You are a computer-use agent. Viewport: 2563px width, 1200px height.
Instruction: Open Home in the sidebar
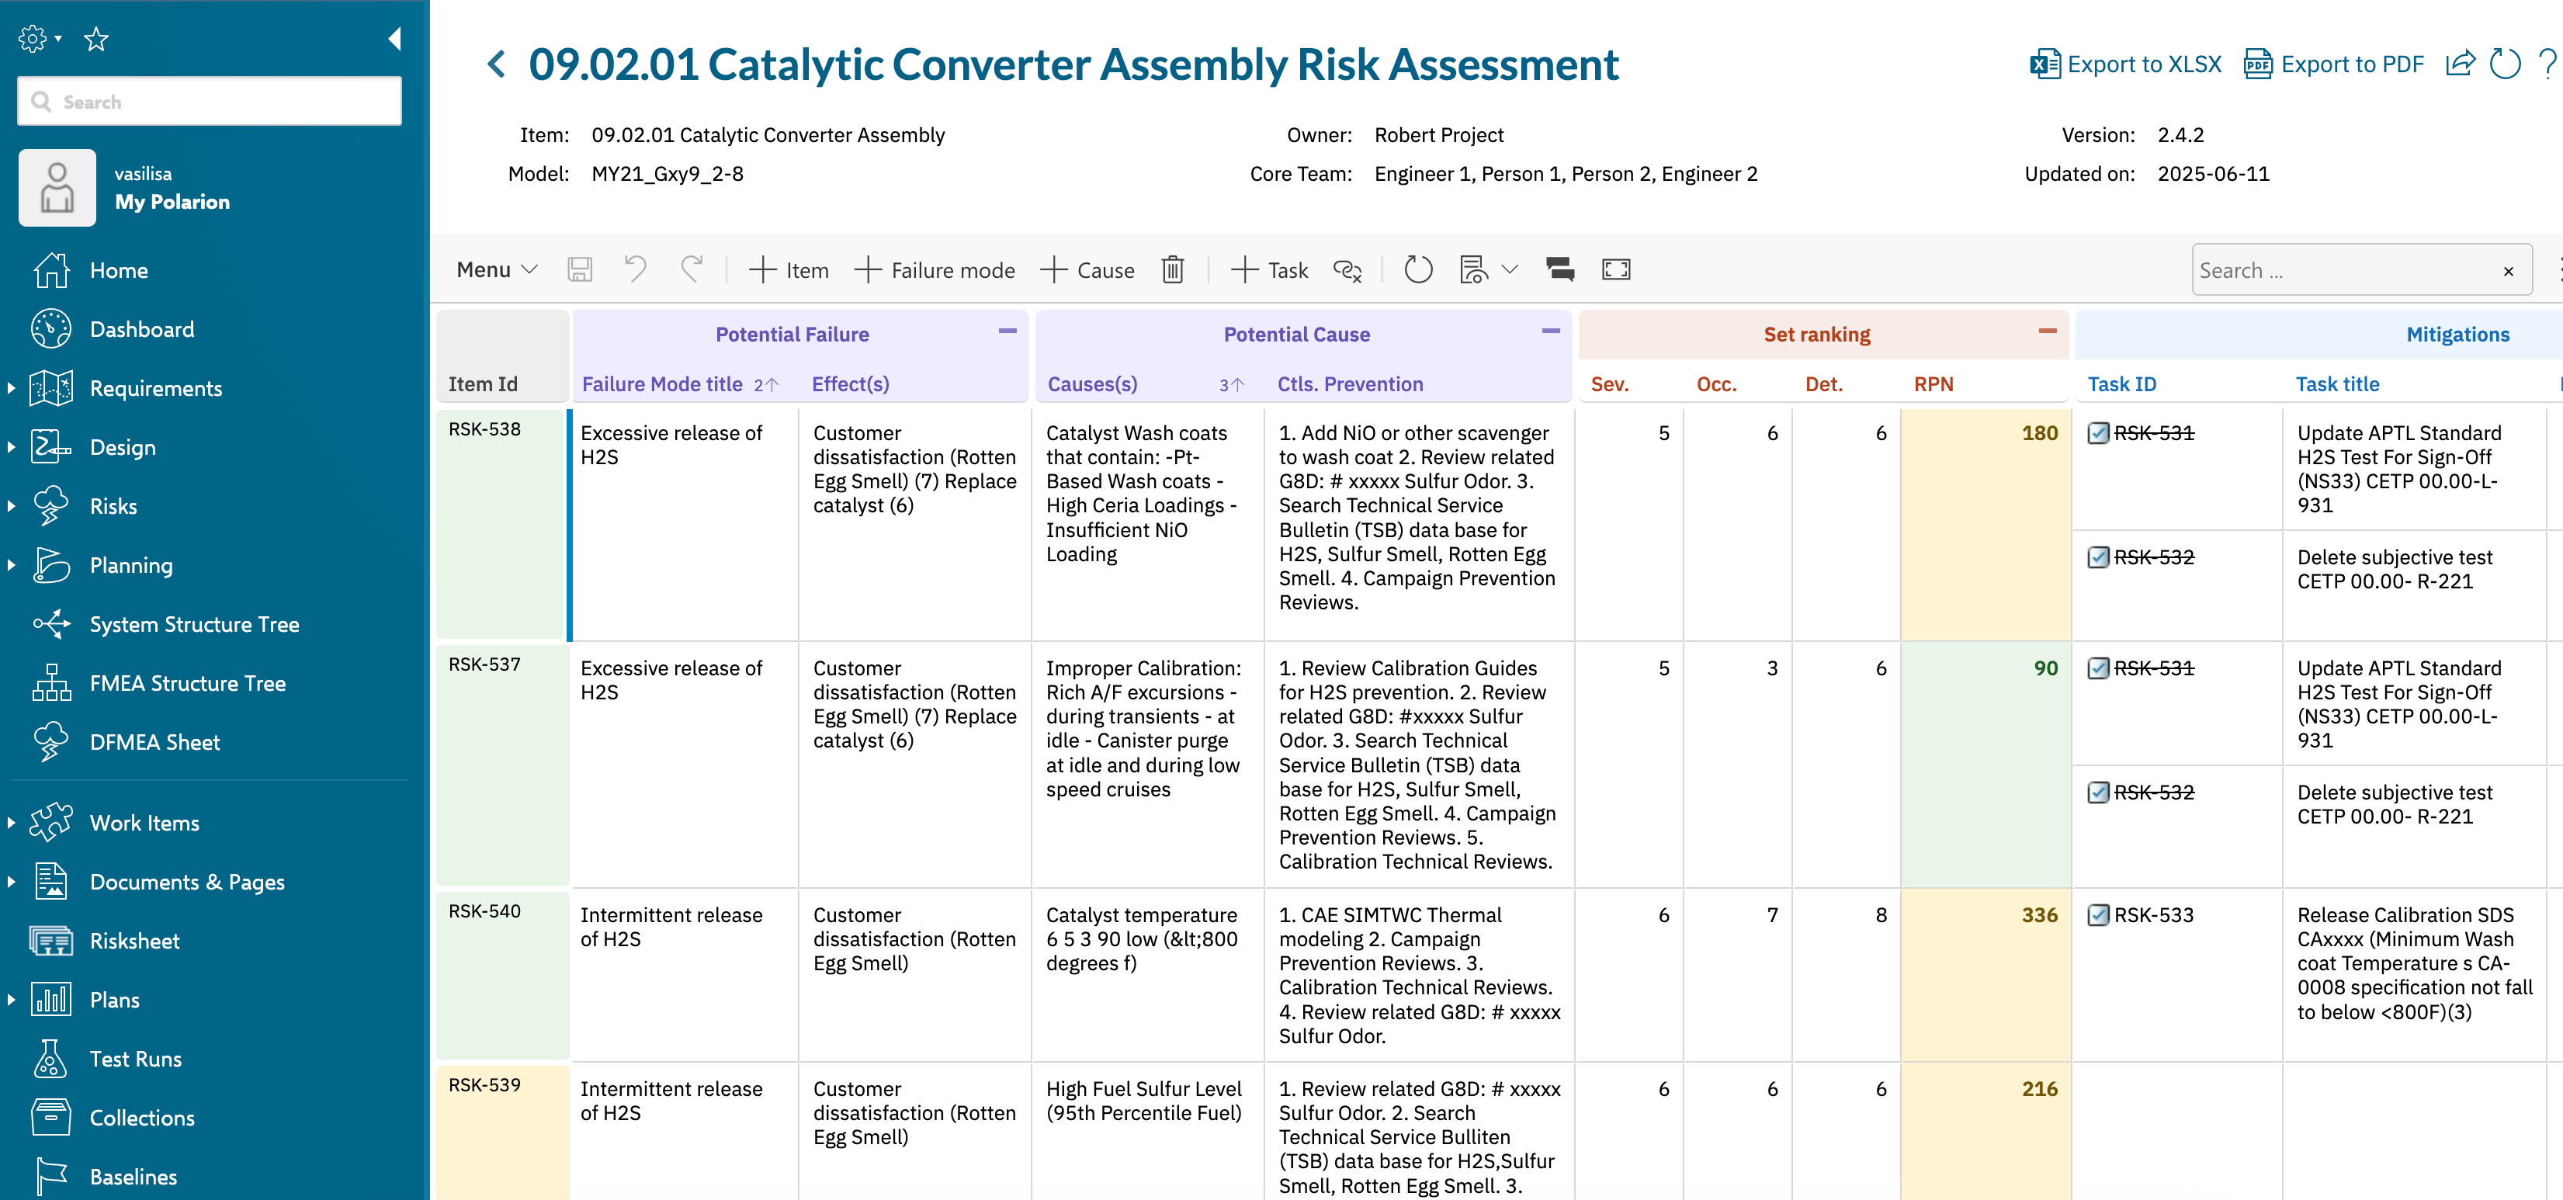point(119,271)
